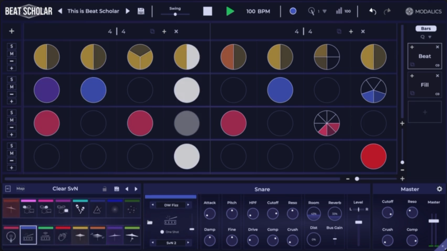Open the quantize dropdown arrow in top toolbar
Screen dimensions: 447x251
point(324,11)
